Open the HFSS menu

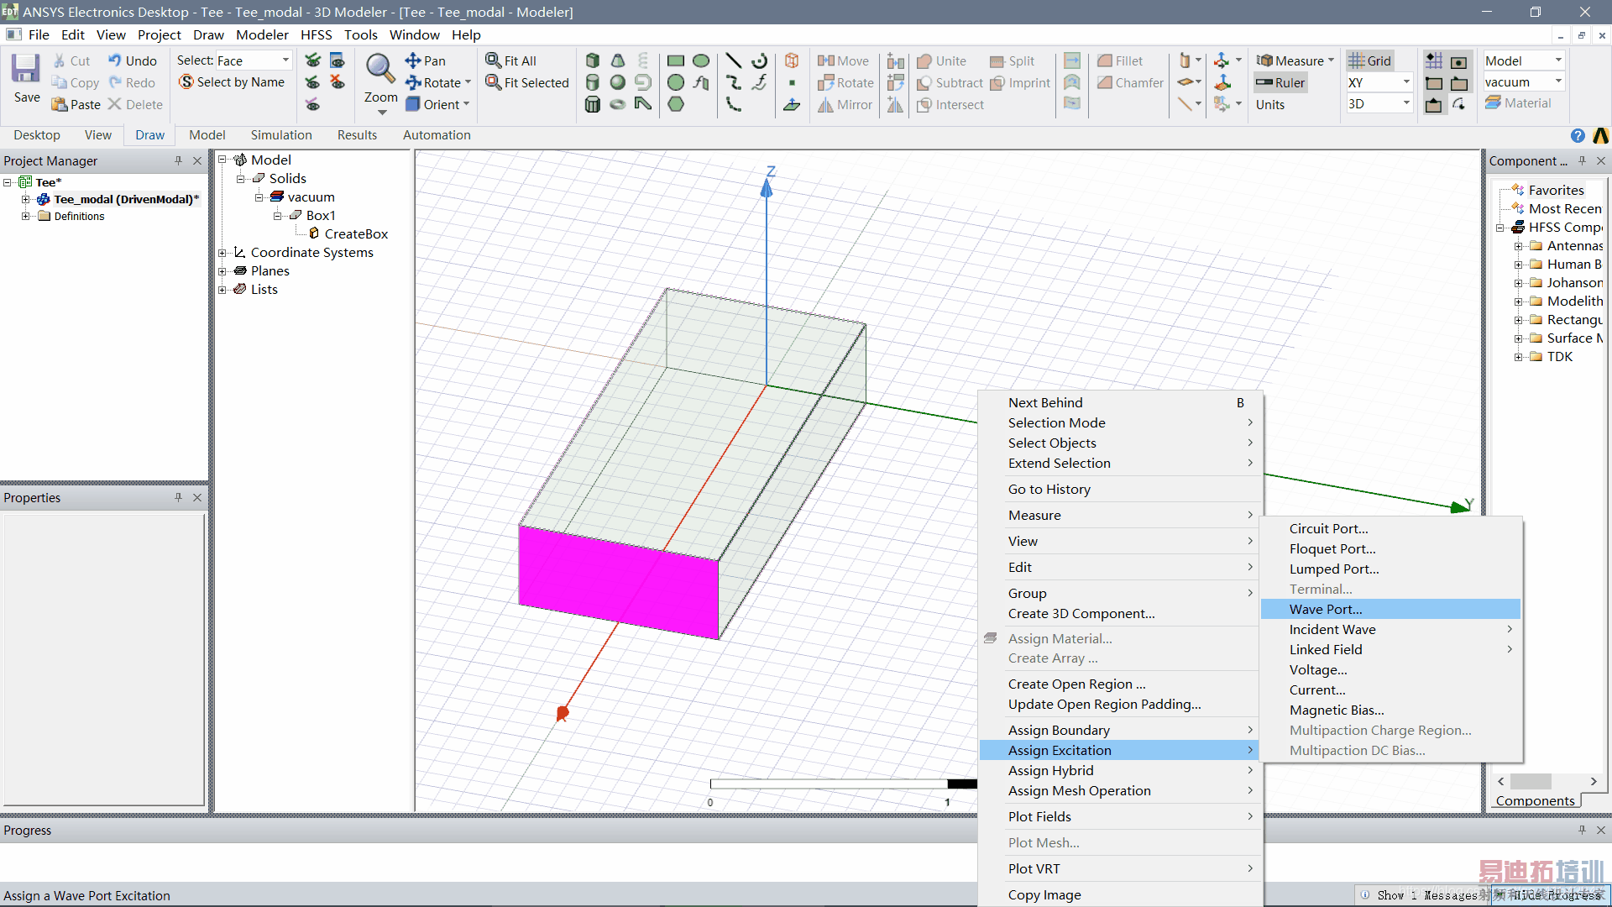click(x=316, y=34)
